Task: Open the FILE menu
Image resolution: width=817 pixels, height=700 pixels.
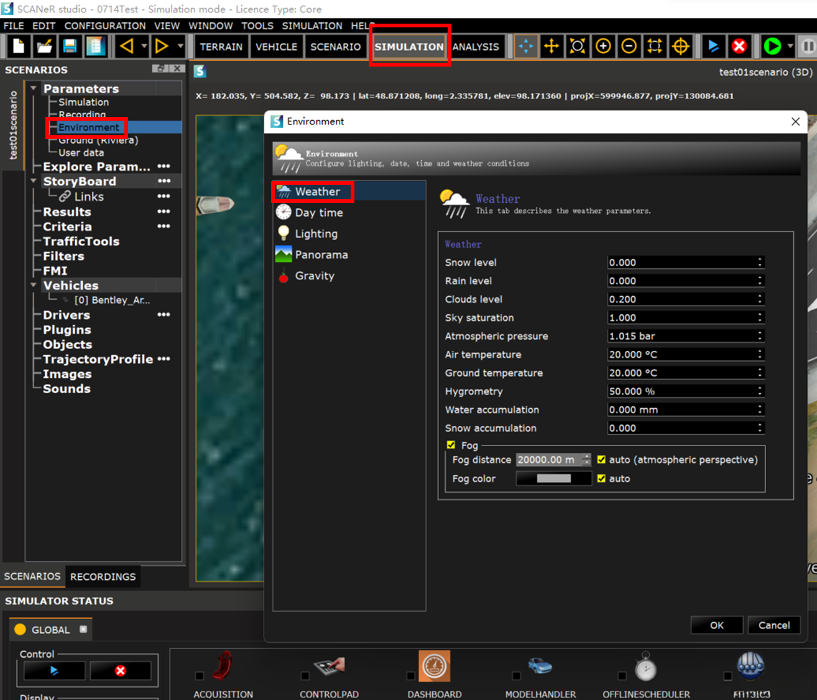Action: pyautogui.click(x=14, y=26)
